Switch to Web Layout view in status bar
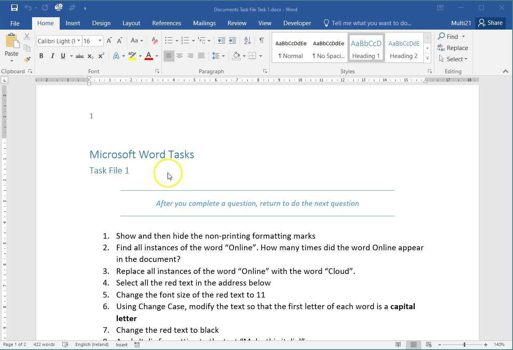513x350 pixels. point(428,344)
